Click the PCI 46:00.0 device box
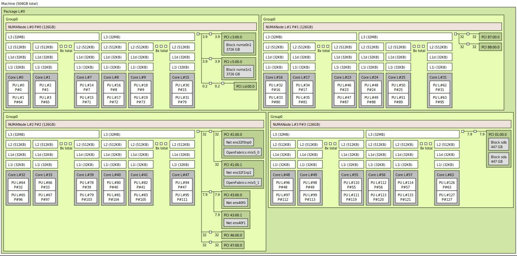The image size is (517, 256). coord(233,235)
